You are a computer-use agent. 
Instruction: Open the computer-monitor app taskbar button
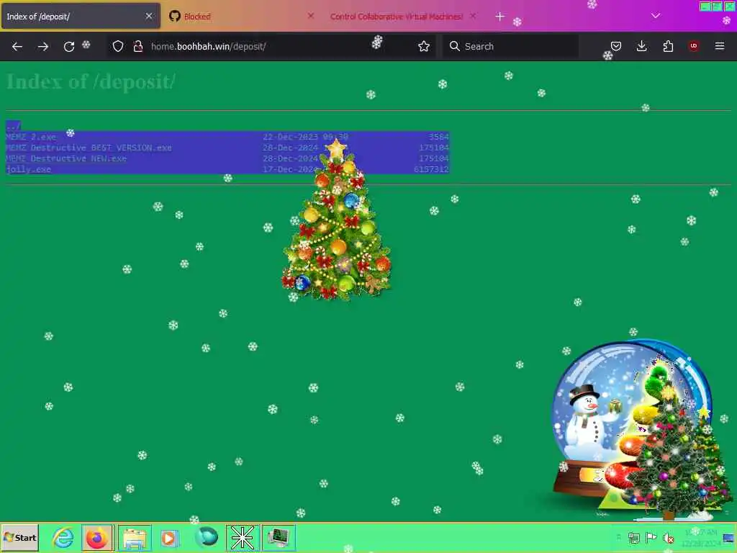(x=279, y=537)
